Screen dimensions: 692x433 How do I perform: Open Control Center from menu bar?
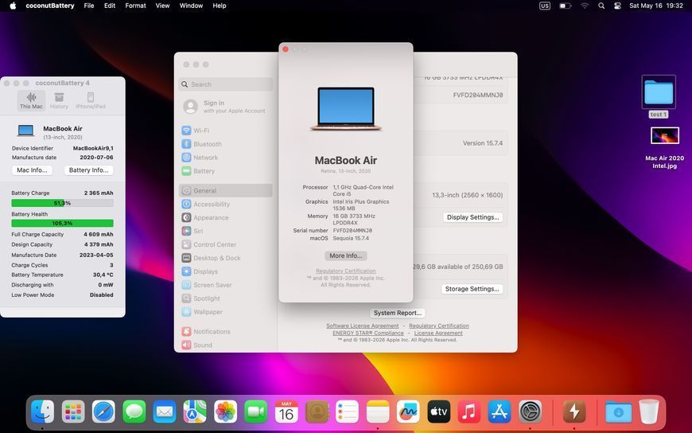coord(617,6)
